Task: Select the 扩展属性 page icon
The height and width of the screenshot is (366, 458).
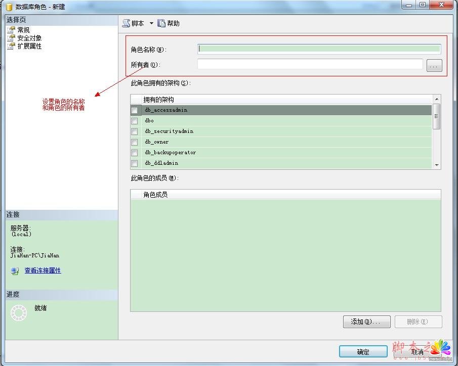Action: (11, 46)
